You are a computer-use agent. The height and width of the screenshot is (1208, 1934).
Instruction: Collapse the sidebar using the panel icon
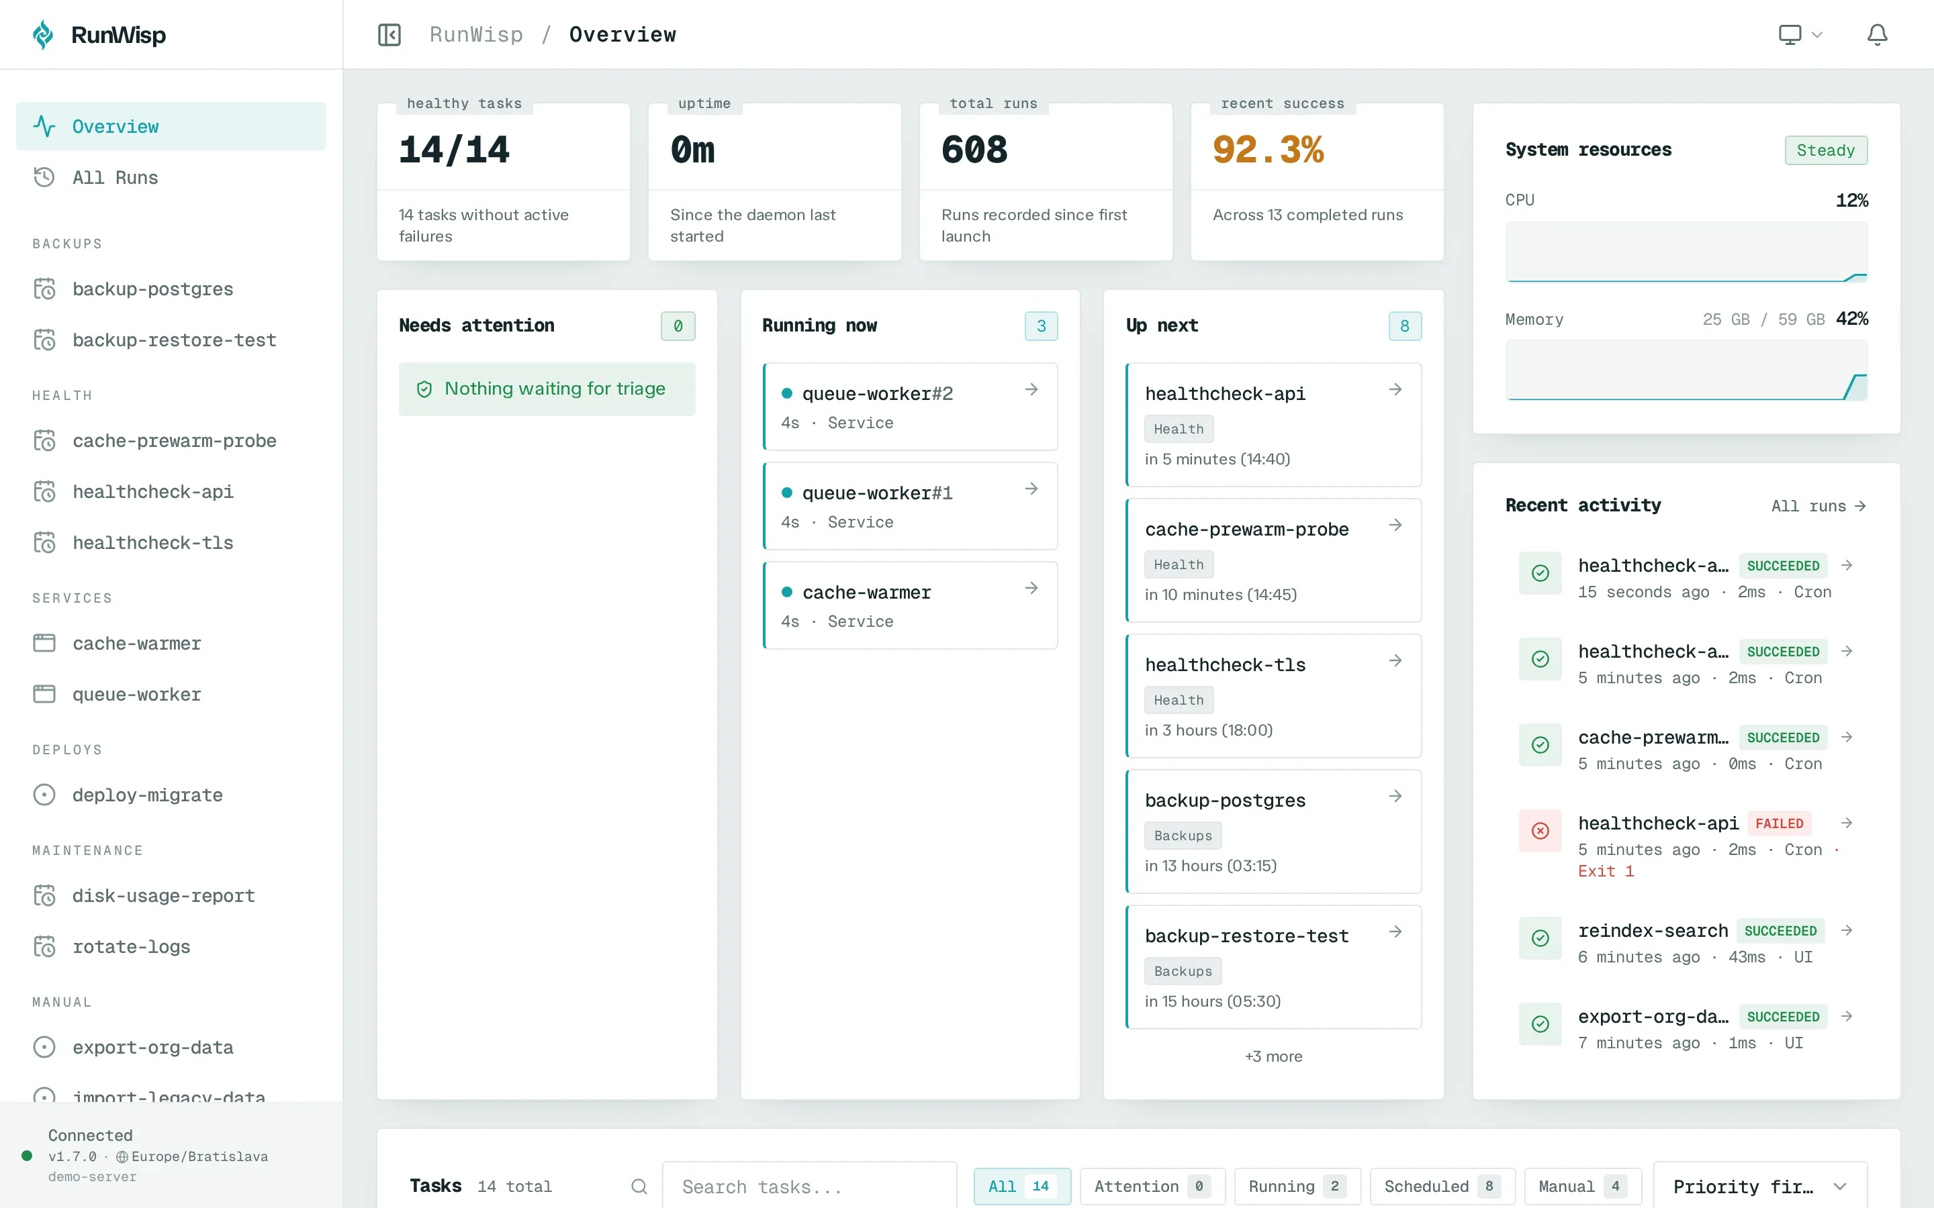coord(389,34)
